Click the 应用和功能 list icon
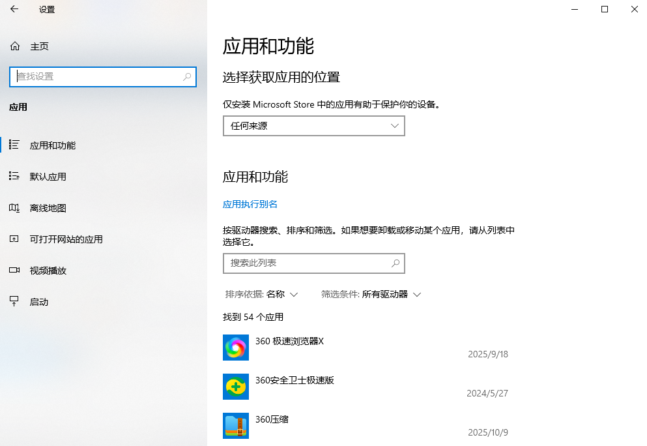 [14, 145]
